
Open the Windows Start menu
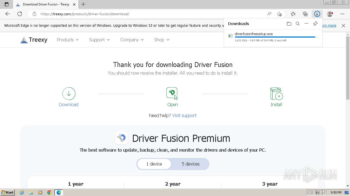tap(7, 192)
